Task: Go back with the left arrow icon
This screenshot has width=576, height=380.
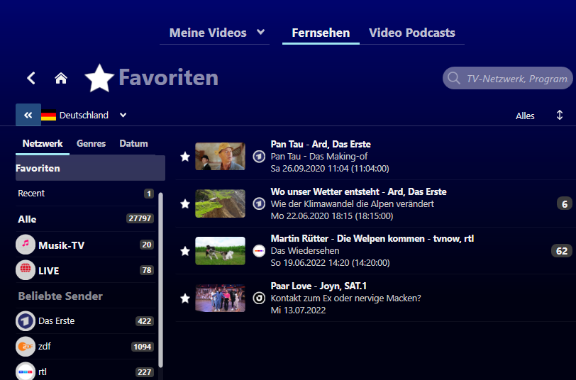Action: 31,78
